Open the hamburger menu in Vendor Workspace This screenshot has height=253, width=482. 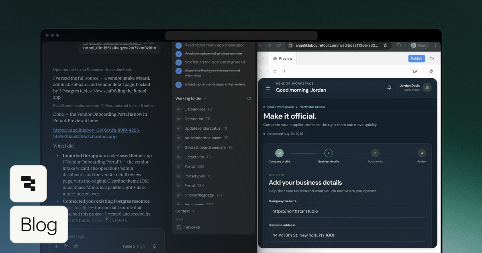(x=268, y=88)
